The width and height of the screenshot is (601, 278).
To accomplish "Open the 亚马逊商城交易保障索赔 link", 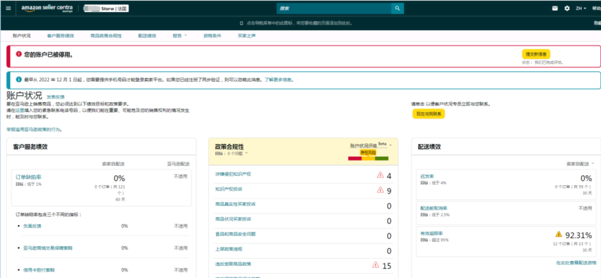I will pos(47,248).
